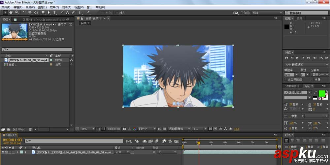
Task: Open the composition flowchart icon in viewer
Action: coord(225,129)
